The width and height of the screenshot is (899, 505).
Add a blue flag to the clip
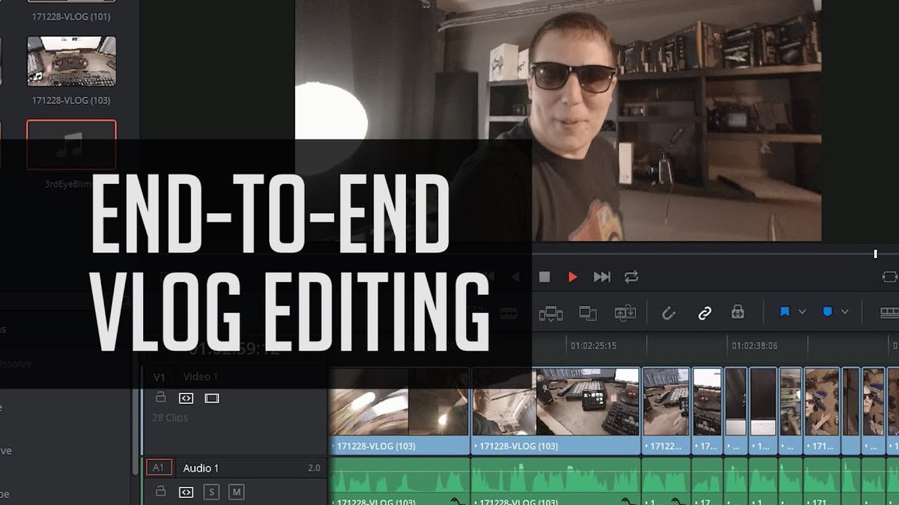[784, 312]
